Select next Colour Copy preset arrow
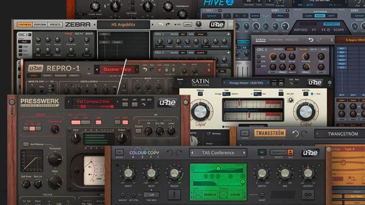The width and height of the screenshot is (365, 205). pos(244,153)
